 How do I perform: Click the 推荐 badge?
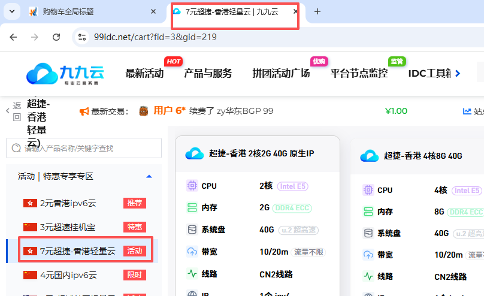tap(135, 203)
